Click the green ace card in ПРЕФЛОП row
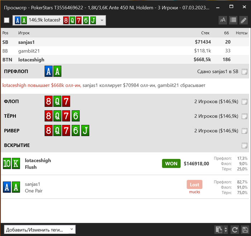The image size is (251, 236). (57, 71)
